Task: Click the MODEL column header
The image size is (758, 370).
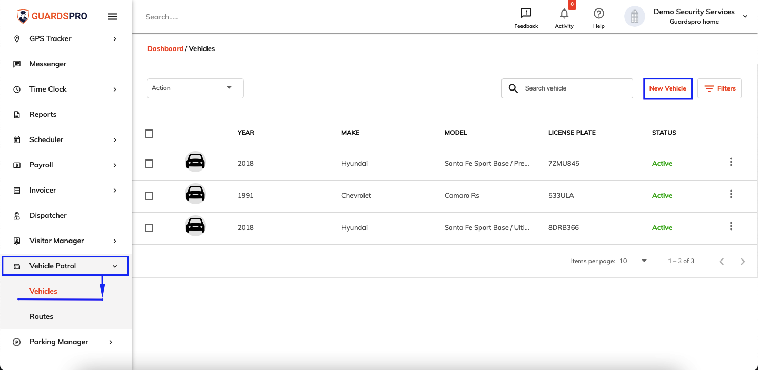Action: point(456,133)
